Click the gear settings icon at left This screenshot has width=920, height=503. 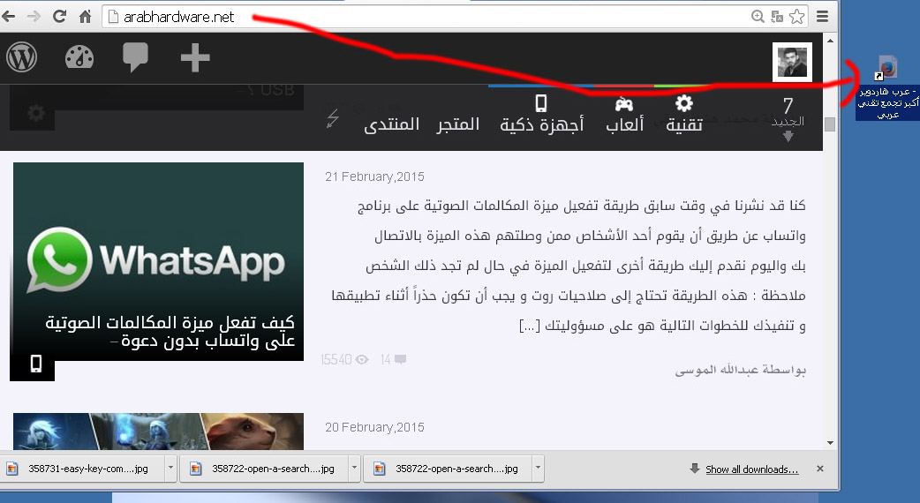(x=36, y=113)
